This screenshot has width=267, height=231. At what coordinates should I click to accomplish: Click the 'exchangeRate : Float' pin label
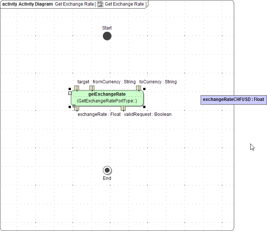pyautogui.click(x=99, y=114)
